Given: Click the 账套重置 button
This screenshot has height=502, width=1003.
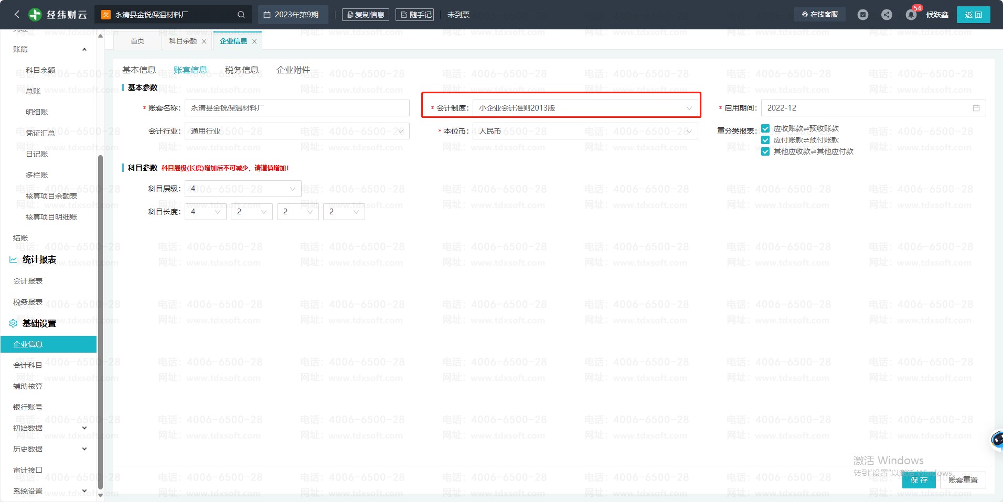Looking at the screenshot, I should [x=963, y=480].
